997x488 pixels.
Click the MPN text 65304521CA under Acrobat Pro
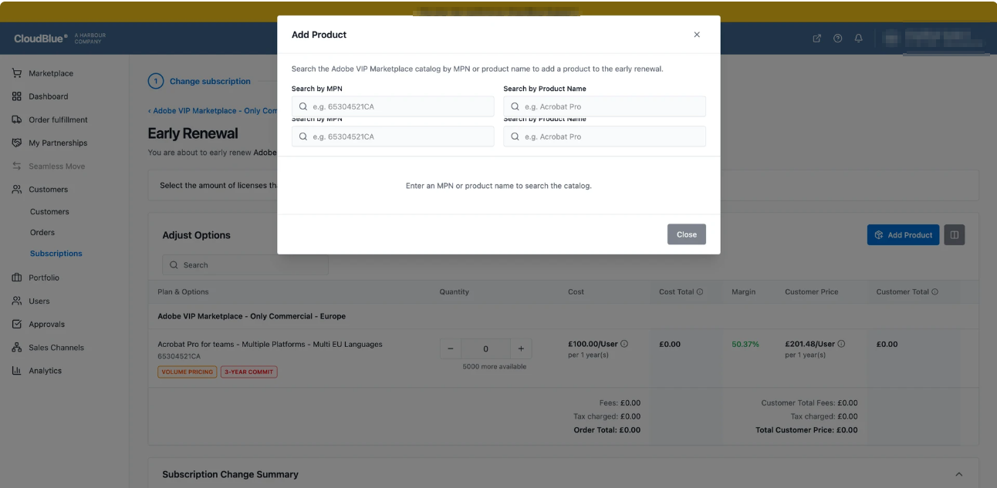pyautogui.click(x=179, y=356)
